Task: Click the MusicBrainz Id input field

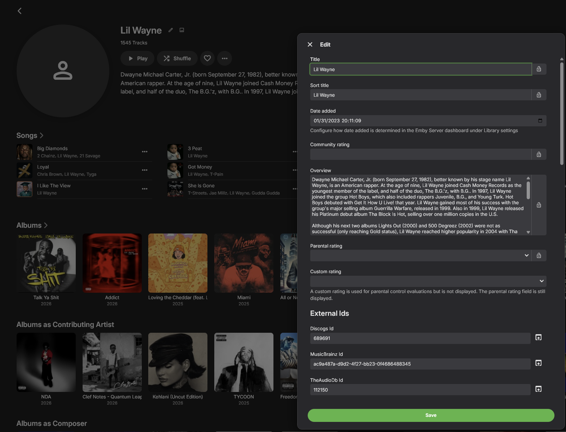Action: [x=420, y=364]
